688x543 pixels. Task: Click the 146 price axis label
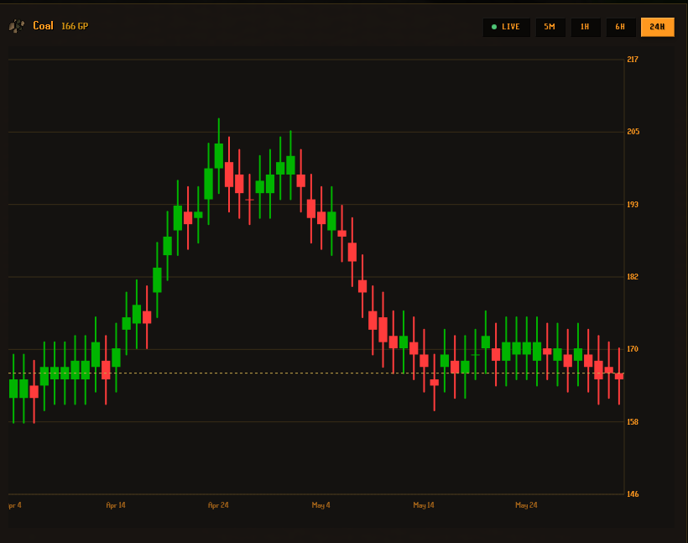[633, 494]
